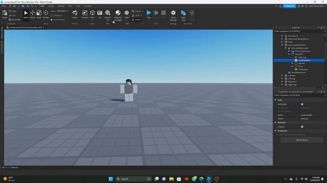Switch to the AVATAR ribbon tab
This screenshot has width=327, height=183.
pos(61,6)
